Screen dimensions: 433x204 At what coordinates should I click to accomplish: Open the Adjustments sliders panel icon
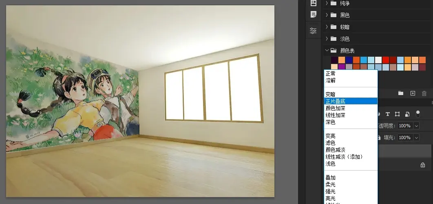[313, 31]
